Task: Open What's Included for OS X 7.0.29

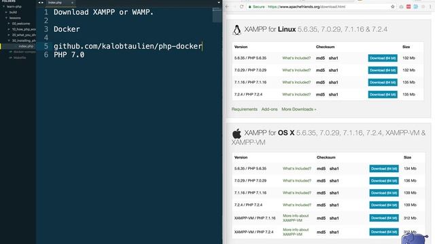Action: (297, 181)
